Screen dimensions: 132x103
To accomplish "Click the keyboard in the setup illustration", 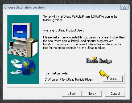I will tap(17, 53).
